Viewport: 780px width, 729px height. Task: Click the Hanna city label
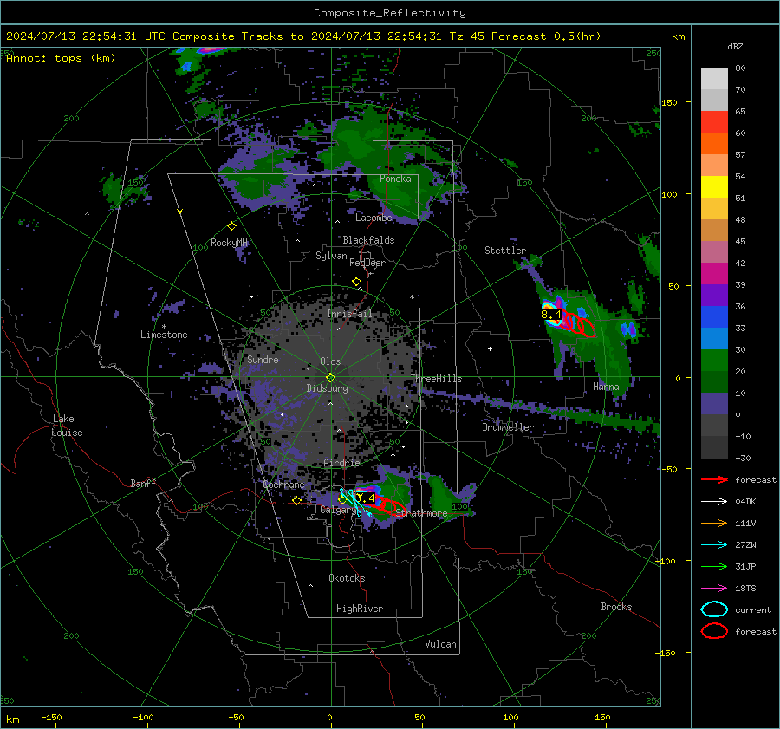(606, 387)
